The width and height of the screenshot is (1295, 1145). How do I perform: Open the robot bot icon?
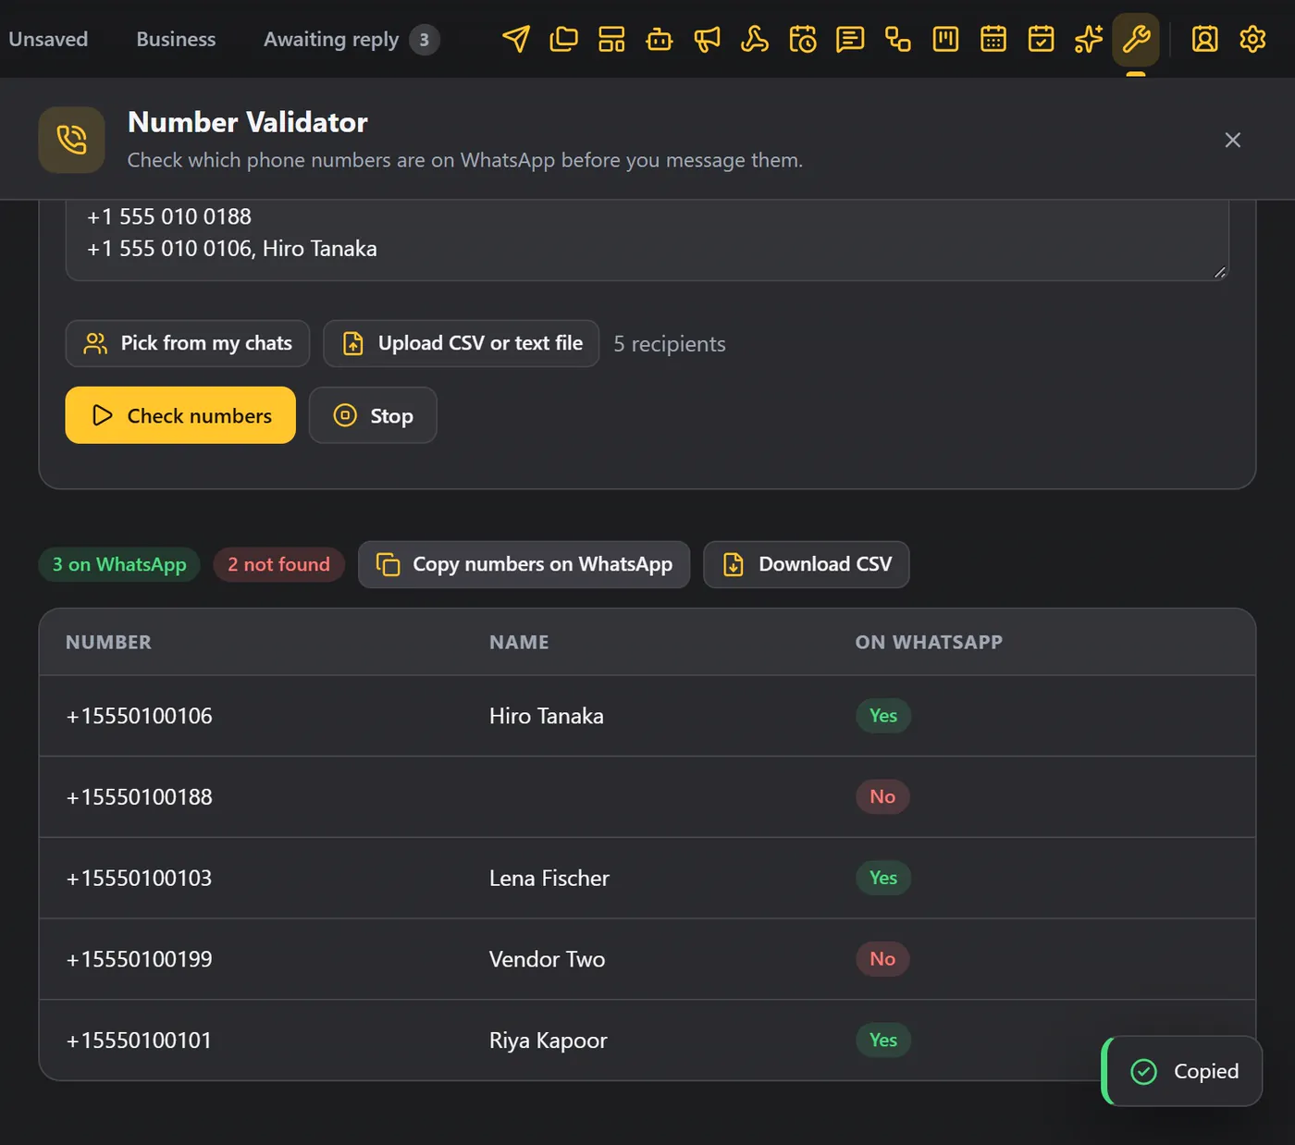[660, 39]
